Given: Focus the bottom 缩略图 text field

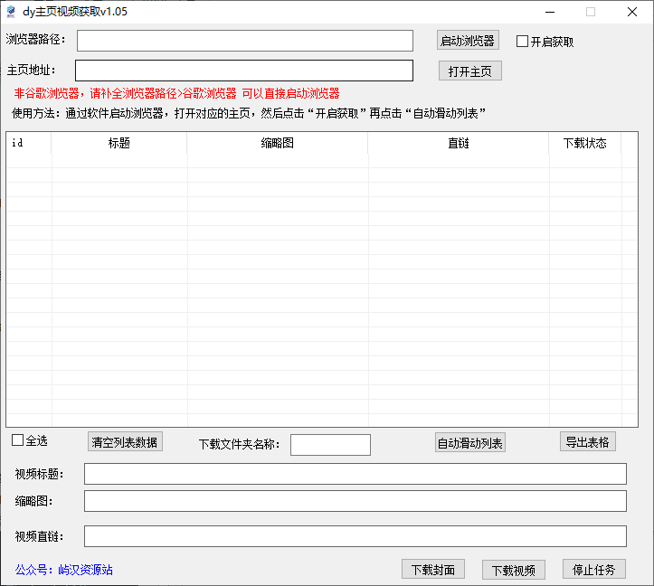Looking at the screenshot, I should click(355, 501).
